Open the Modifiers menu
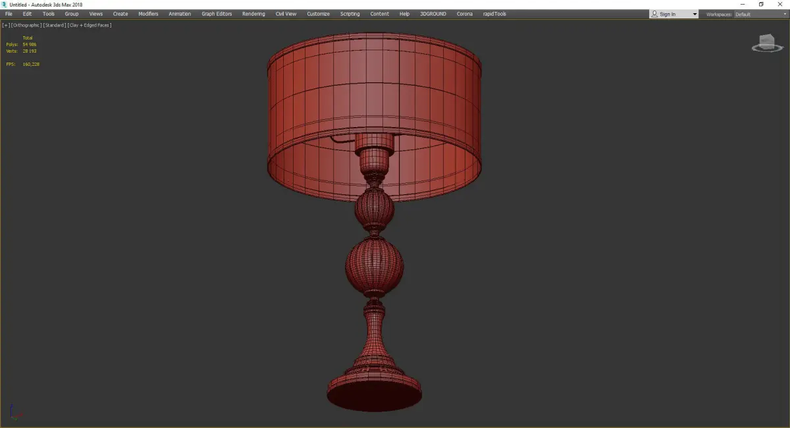Image resolution: width=790 pixels, height=428 pixels. tap(148, 14)
